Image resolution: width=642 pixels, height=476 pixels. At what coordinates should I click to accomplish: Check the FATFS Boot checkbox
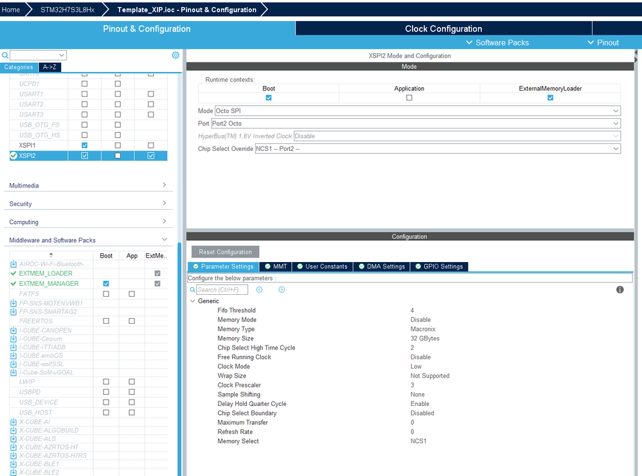[x=106, y=294]
